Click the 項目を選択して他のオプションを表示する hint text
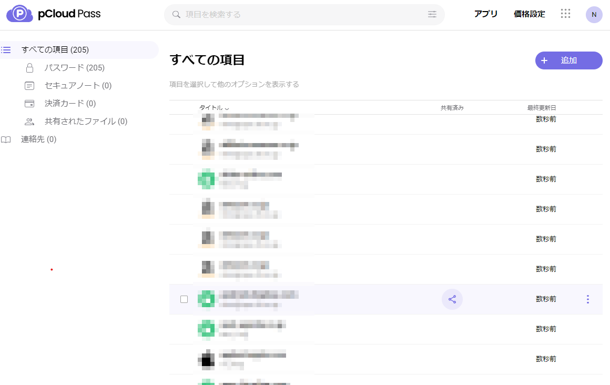This screenshot has height=385, width=610. pos(234,85)
